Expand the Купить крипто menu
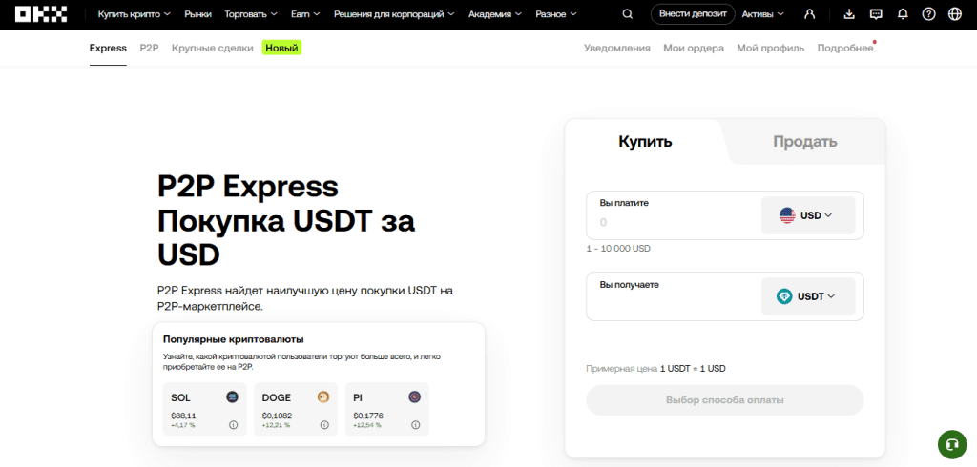 134,14
